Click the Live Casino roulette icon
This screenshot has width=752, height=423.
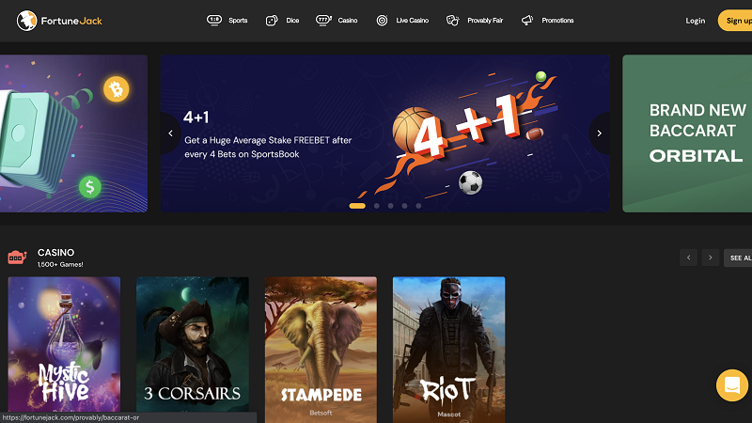tap(382, 20)
